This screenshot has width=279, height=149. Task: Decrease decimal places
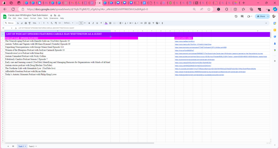(52, 23)
